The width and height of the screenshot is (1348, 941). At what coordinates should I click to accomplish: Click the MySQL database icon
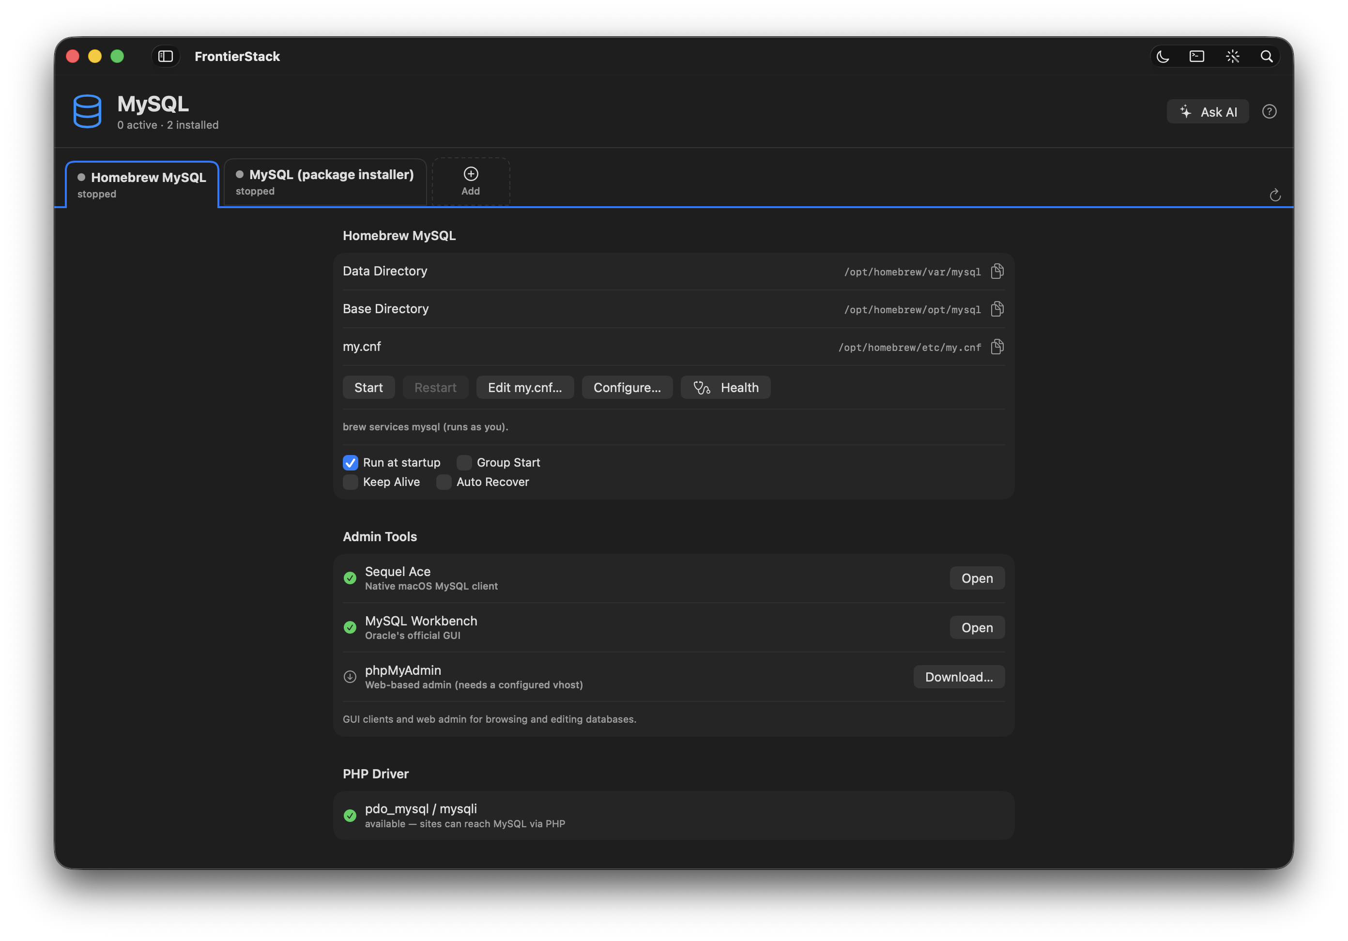pos(88,111)
